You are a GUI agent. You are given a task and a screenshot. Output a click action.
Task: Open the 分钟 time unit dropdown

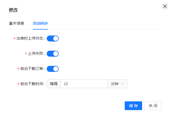[x=117, y=84]
